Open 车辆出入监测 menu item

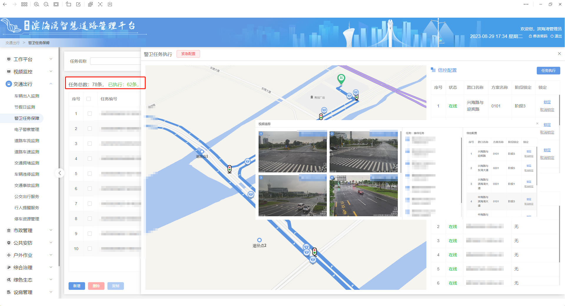tap(27, 96)
